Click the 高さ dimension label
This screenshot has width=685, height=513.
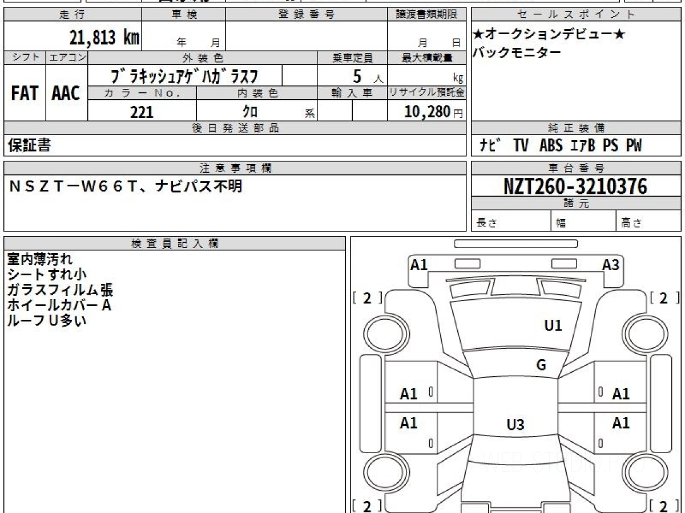(x=631, y=223)
